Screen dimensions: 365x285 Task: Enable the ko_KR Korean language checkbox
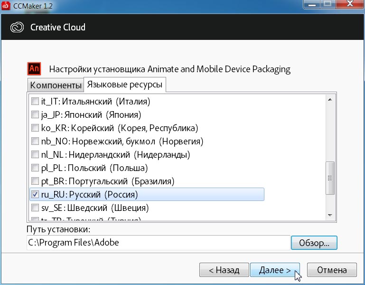click(x=35, y=128)
